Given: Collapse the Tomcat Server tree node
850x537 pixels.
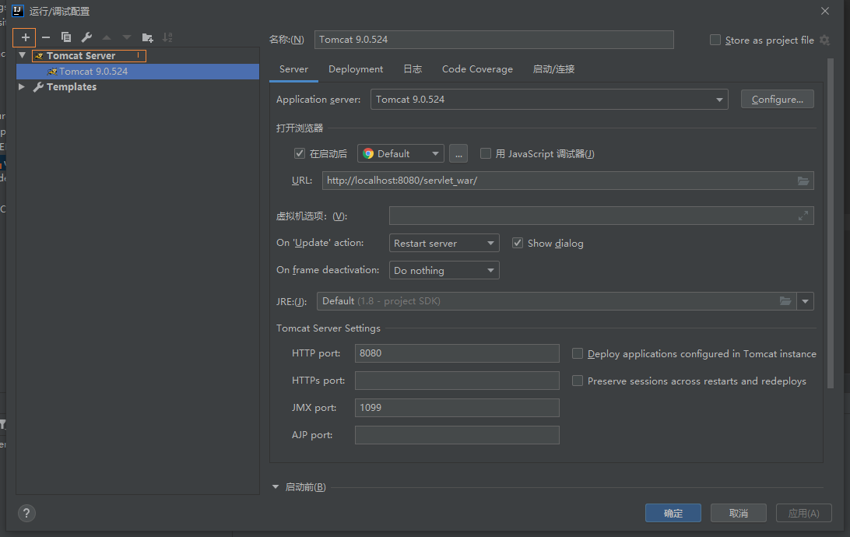Looking at the screenshot, I should 23,55.
